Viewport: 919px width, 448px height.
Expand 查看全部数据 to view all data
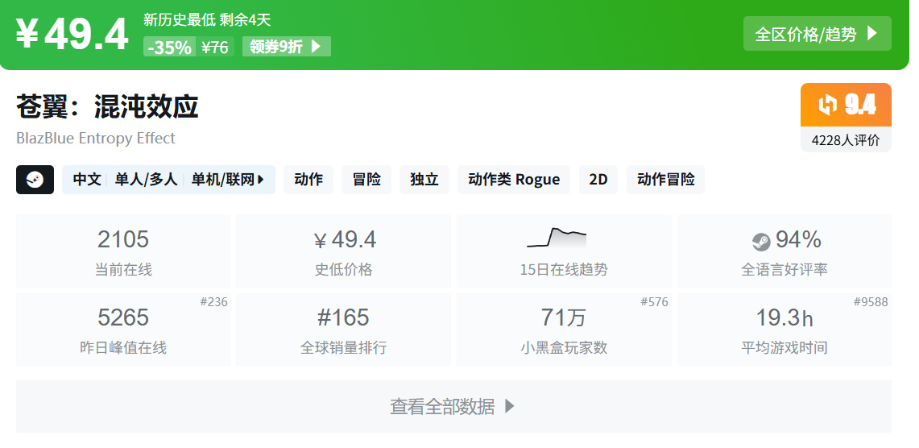tap(453, 406)
